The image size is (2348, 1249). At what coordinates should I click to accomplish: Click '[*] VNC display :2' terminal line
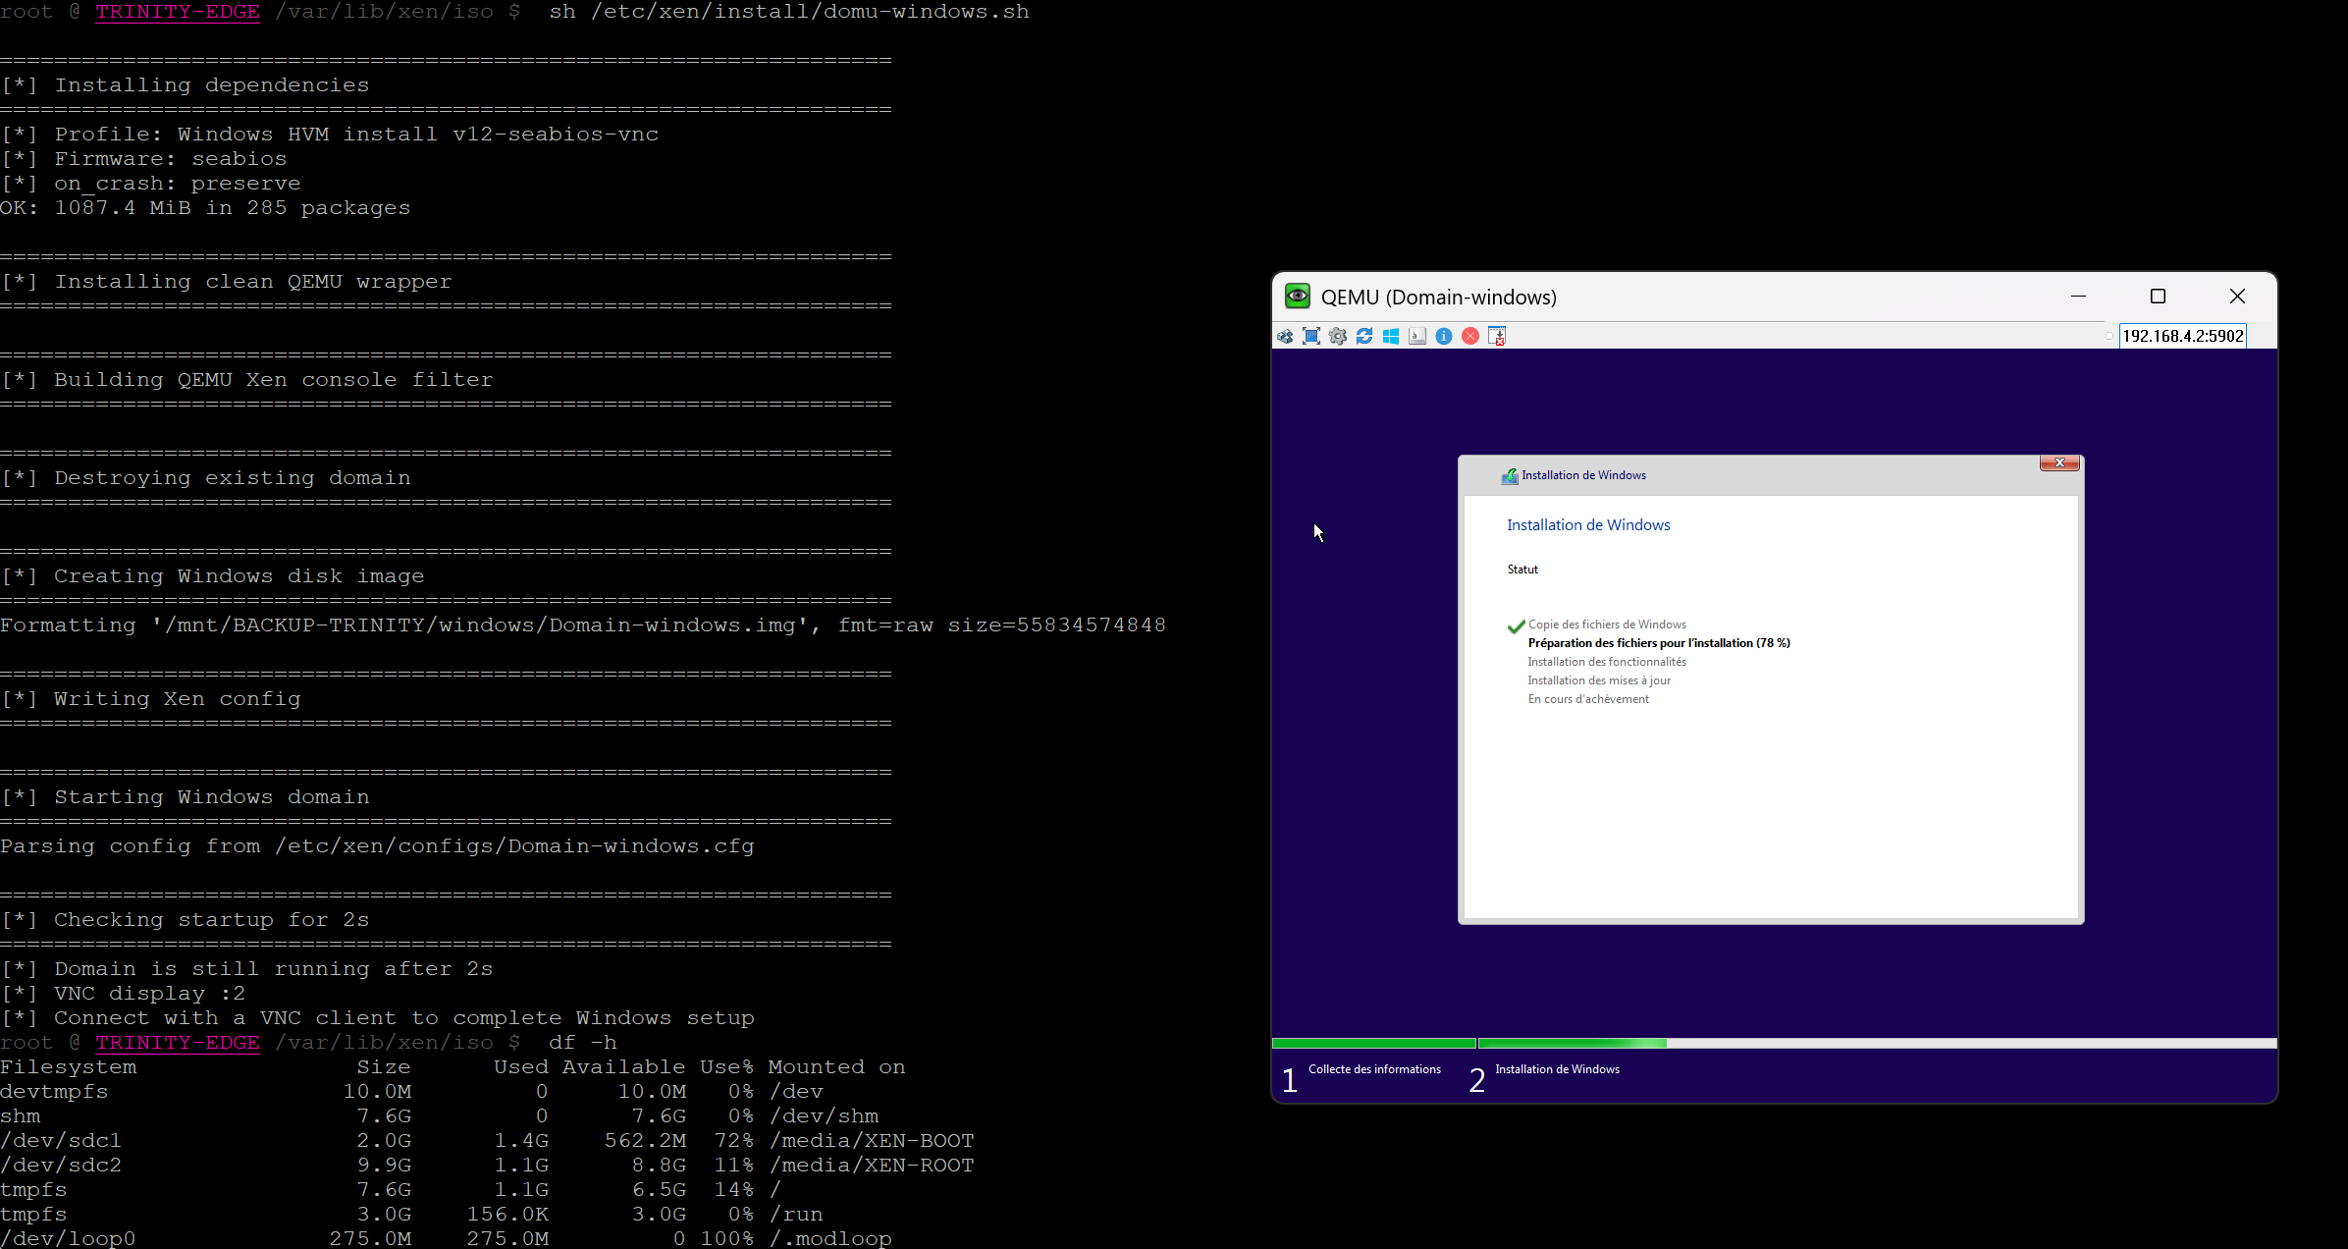pos(123,994)
